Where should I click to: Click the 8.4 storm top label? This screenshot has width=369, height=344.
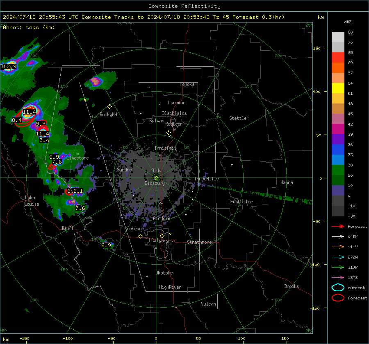coord(17,120)
